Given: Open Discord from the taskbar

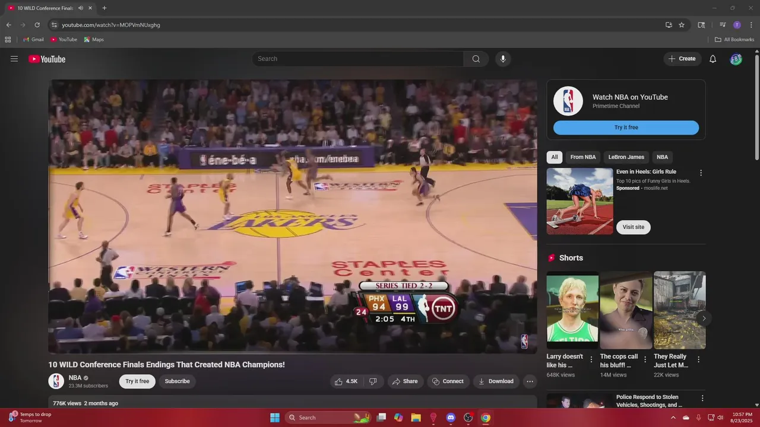Looking at the screenshot, I should (x=450, y=418).
